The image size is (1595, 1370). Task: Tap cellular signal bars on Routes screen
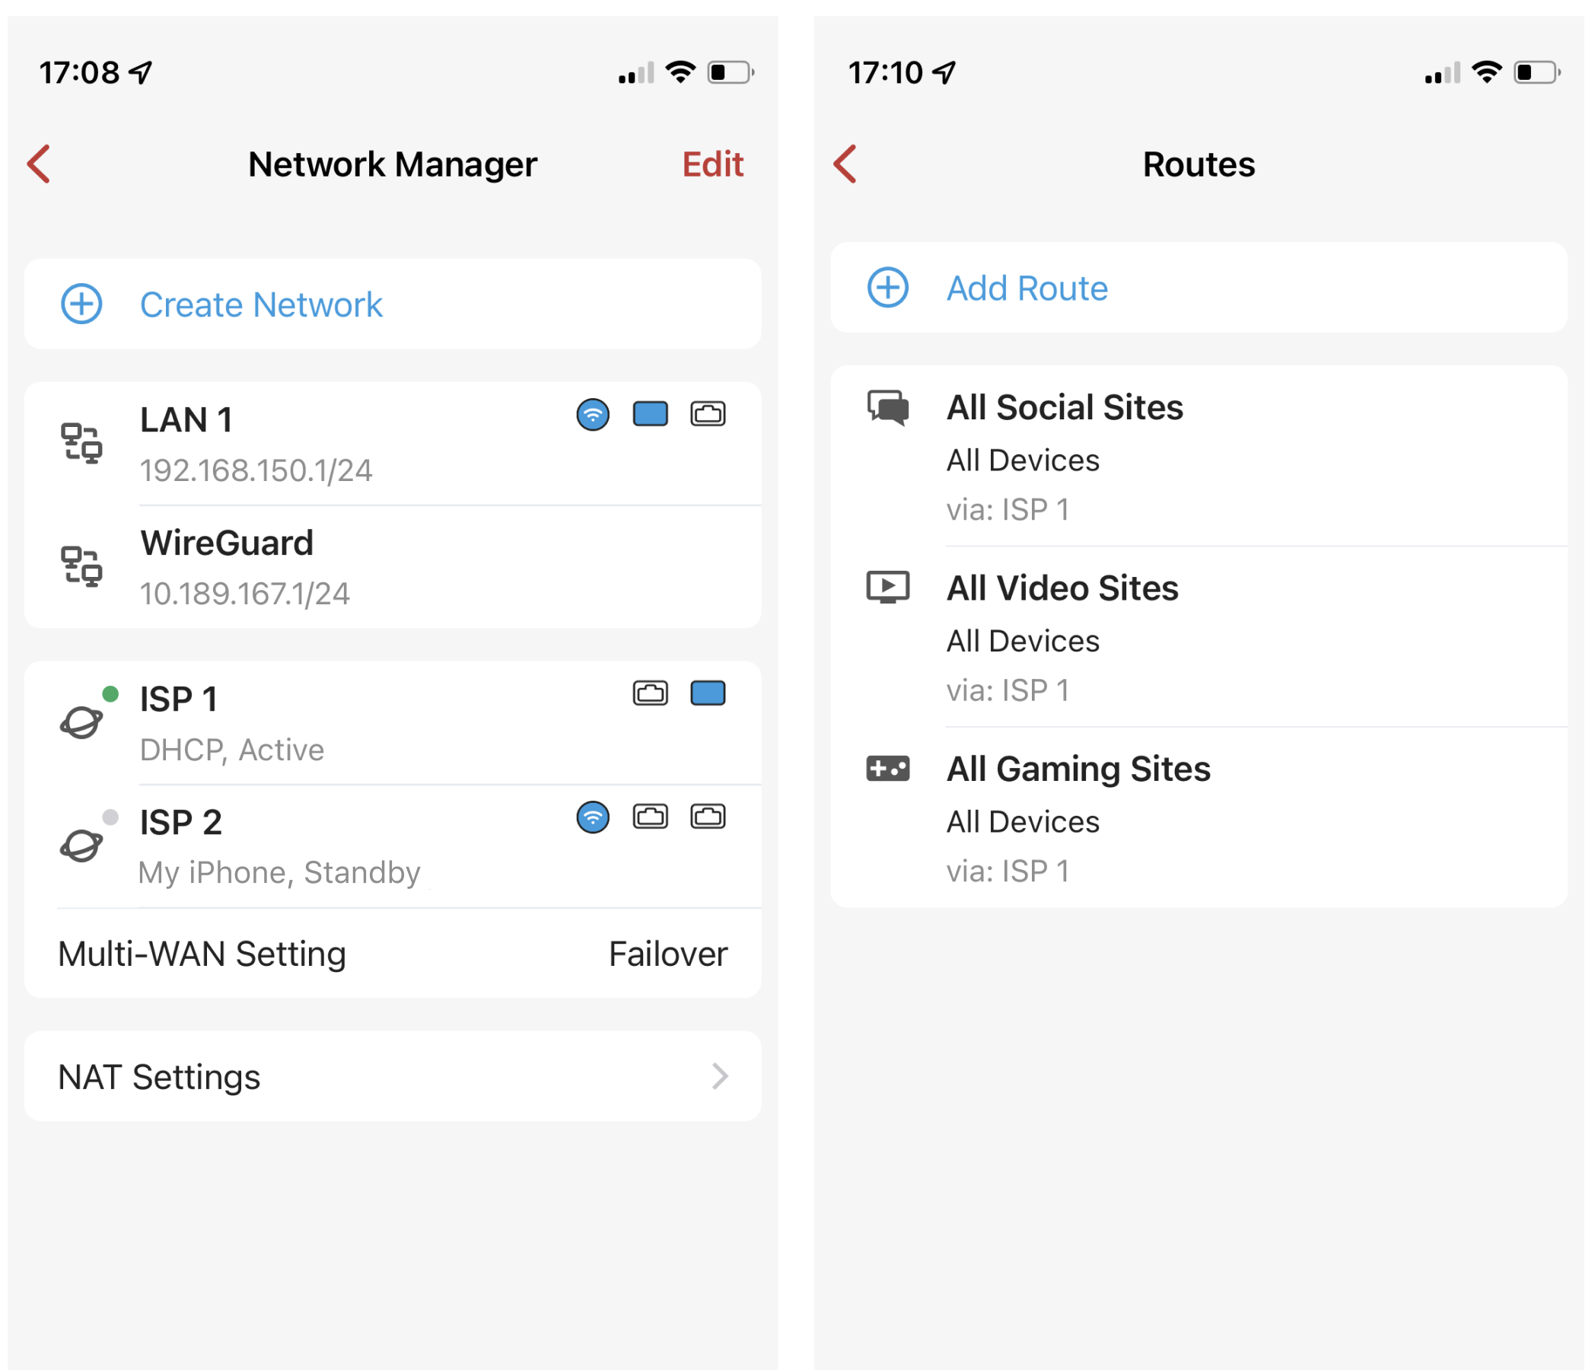click(x=1443, y=73)
